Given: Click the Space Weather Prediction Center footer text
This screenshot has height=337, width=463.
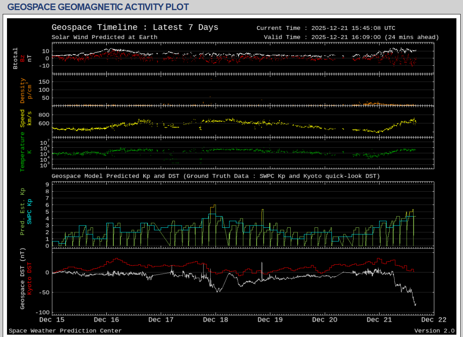Looking at the screenshot, I should (65, 331).
